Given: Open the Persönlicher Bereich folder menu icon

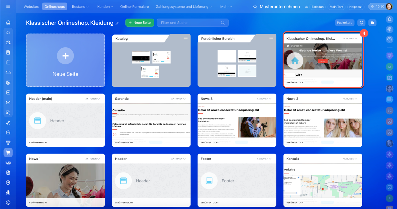Looking at the screenshot, I should pos(271,38).
